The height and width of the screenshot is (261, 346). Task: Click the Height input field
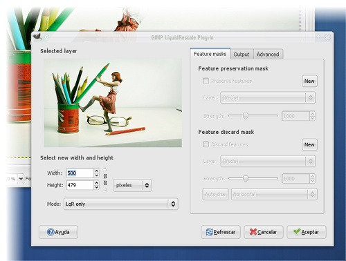tap(80, 185)
